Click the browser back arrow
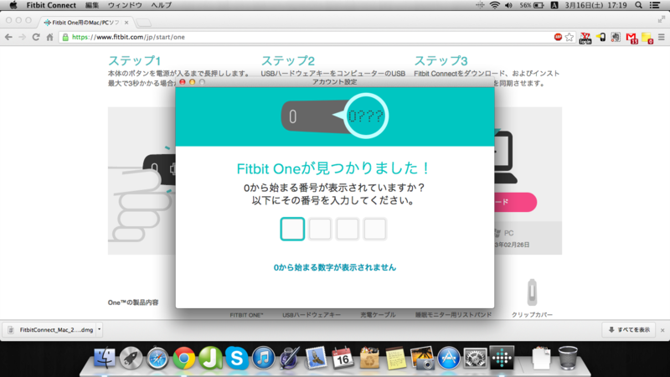The image size is (670, 377). tap(8, 37)
